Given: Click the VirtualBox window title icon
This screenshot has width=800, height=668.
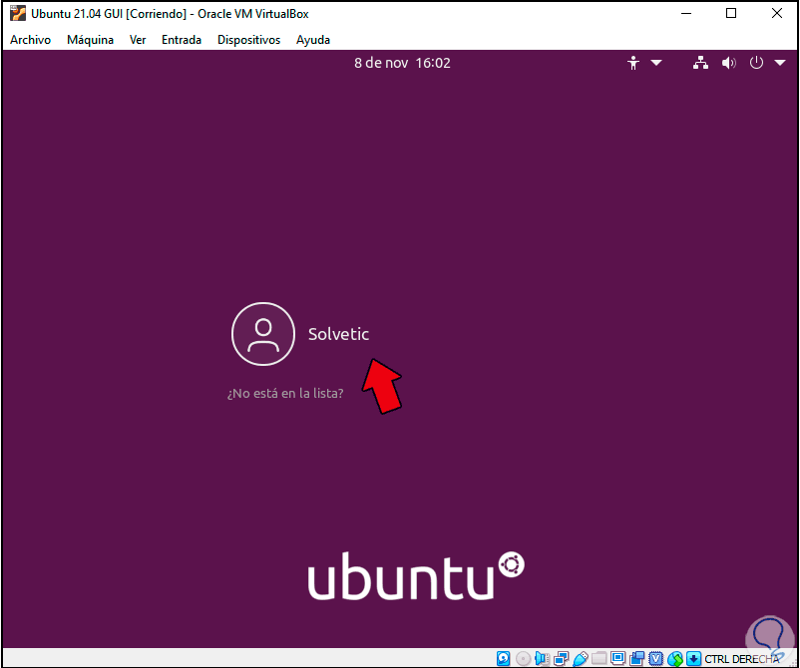Looking at the screenshot, I should [x=18, y=13].
